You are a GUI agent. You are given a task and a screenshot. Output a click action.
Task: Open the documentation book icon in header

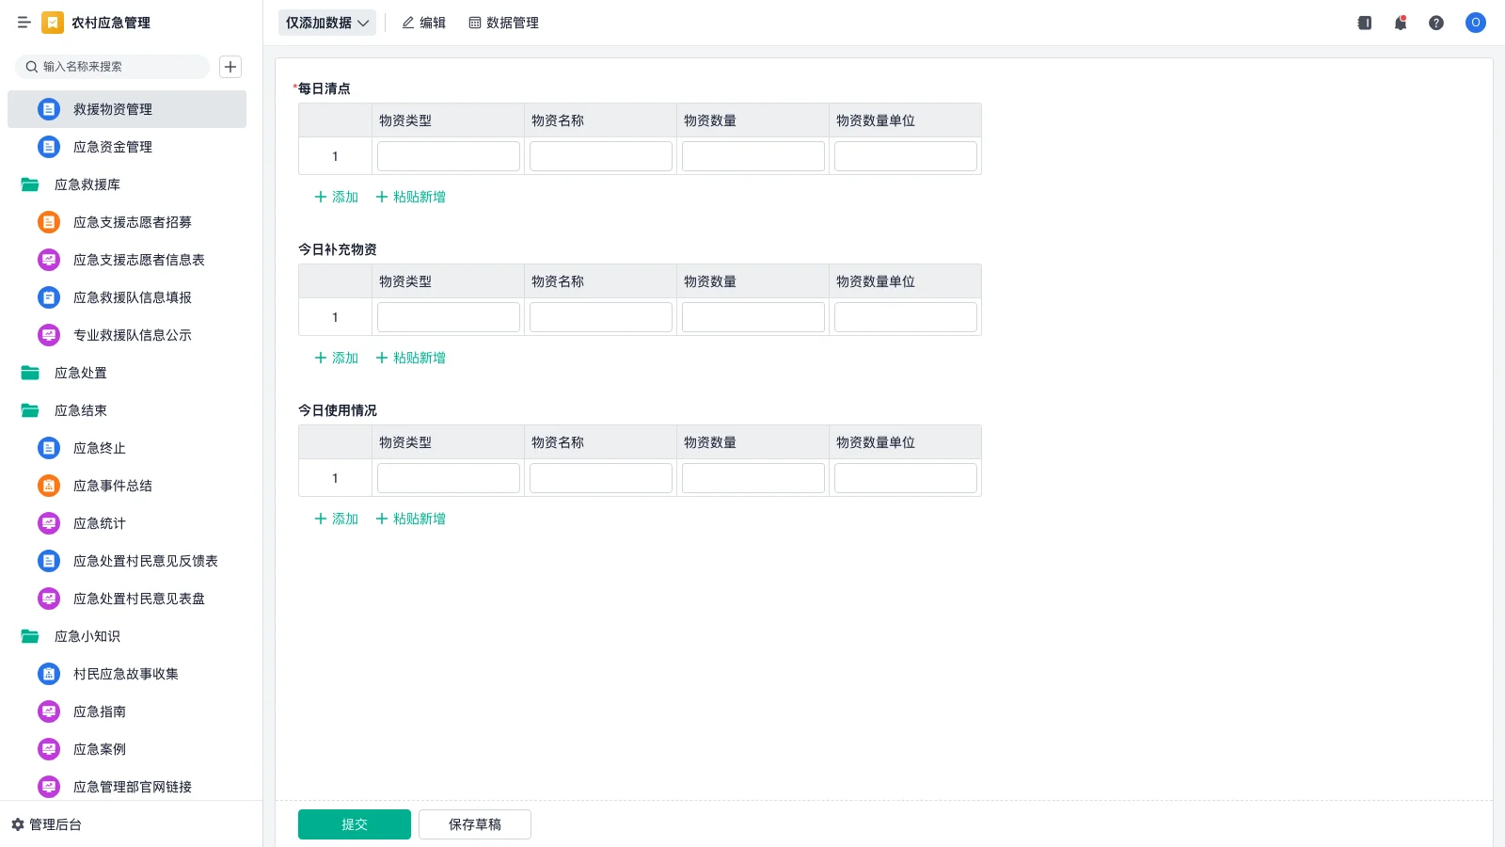[1365, 23]
